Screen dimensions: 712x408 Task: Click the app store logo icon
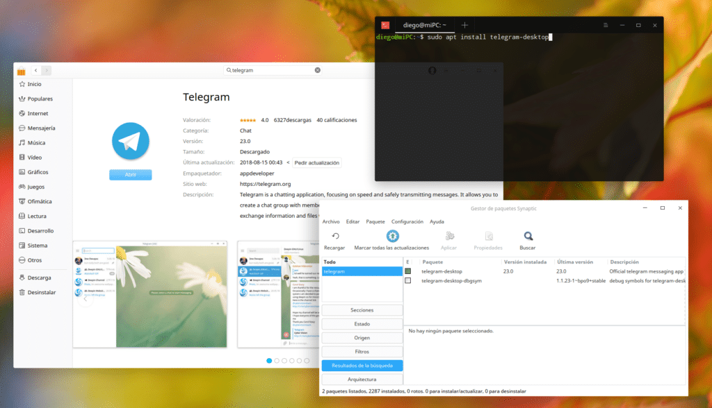click(x=21, y=71)
